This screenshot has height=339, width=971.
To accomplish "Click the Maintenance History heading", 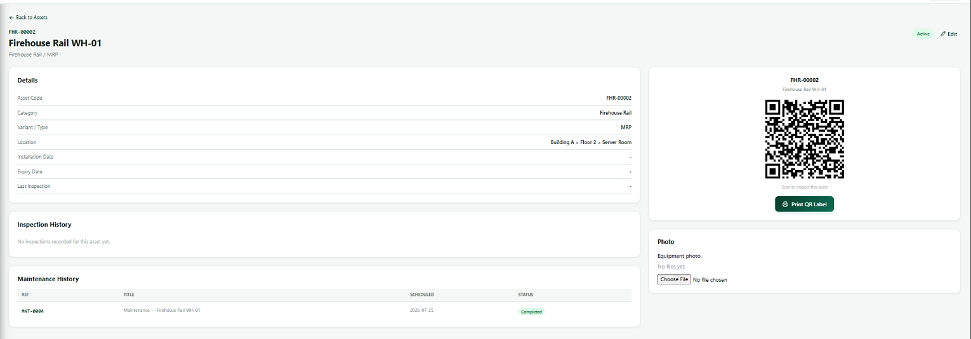I will point(48,279).
